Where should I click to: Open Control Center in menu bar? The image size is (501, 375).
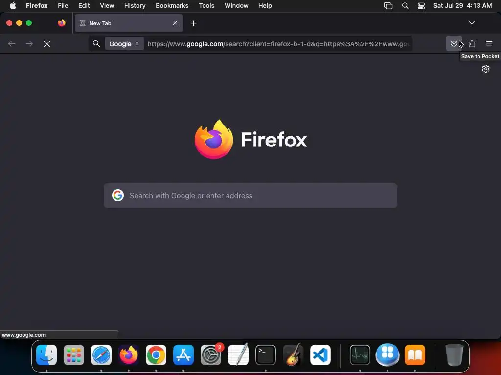[421, 6]
